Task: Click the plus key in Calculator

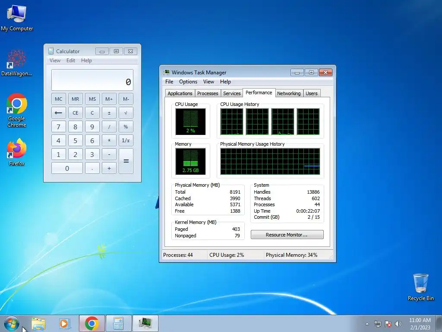Action: click(x=109, y=168)
